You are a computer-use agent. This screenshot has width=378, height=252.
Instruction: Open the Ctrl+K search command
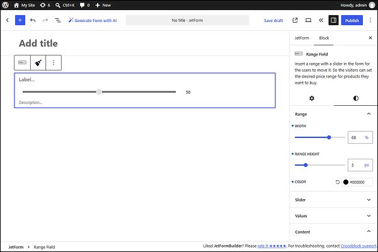pyautogui.click(x=65, y=5)
